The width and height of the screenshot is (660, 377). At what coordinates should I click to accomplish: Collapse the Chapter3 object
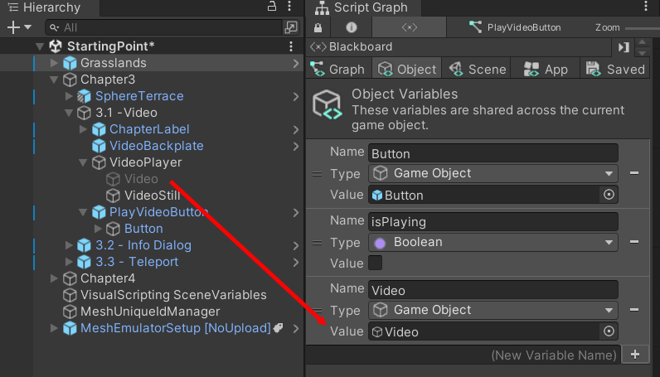[x=54, y=80]
